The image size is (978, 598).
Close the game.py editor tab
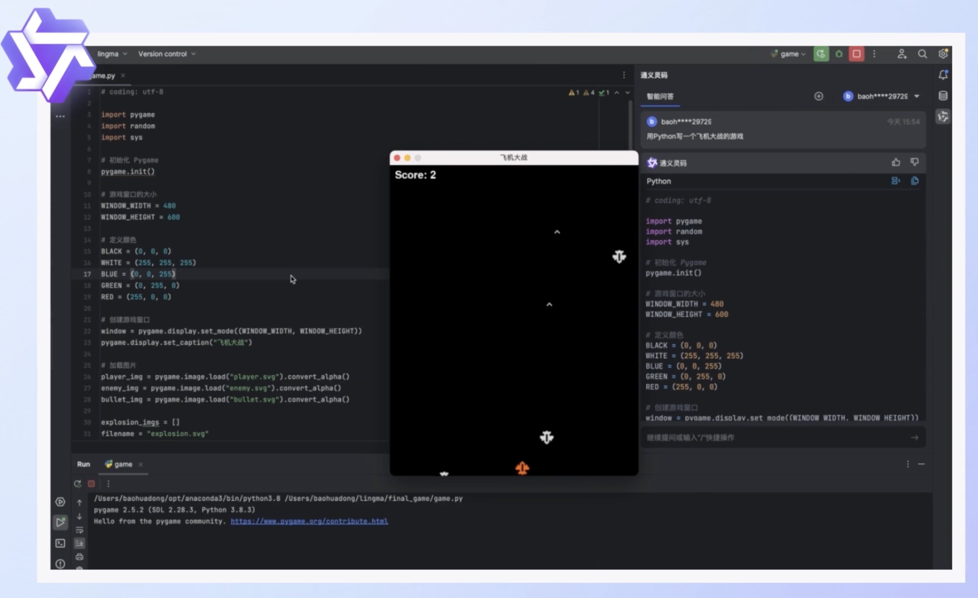pyautogui.click(x=123, y=75)
